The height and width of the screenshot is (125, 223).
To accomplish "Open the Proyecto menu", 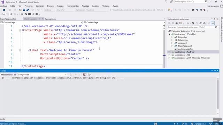I will click(x=29, y=6).
